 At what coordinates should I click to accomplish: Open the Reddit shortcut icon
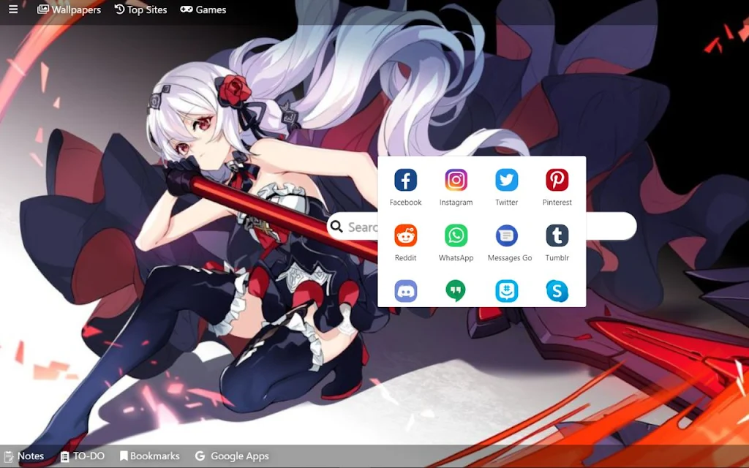pyautogui.click(x=405, y=235)
